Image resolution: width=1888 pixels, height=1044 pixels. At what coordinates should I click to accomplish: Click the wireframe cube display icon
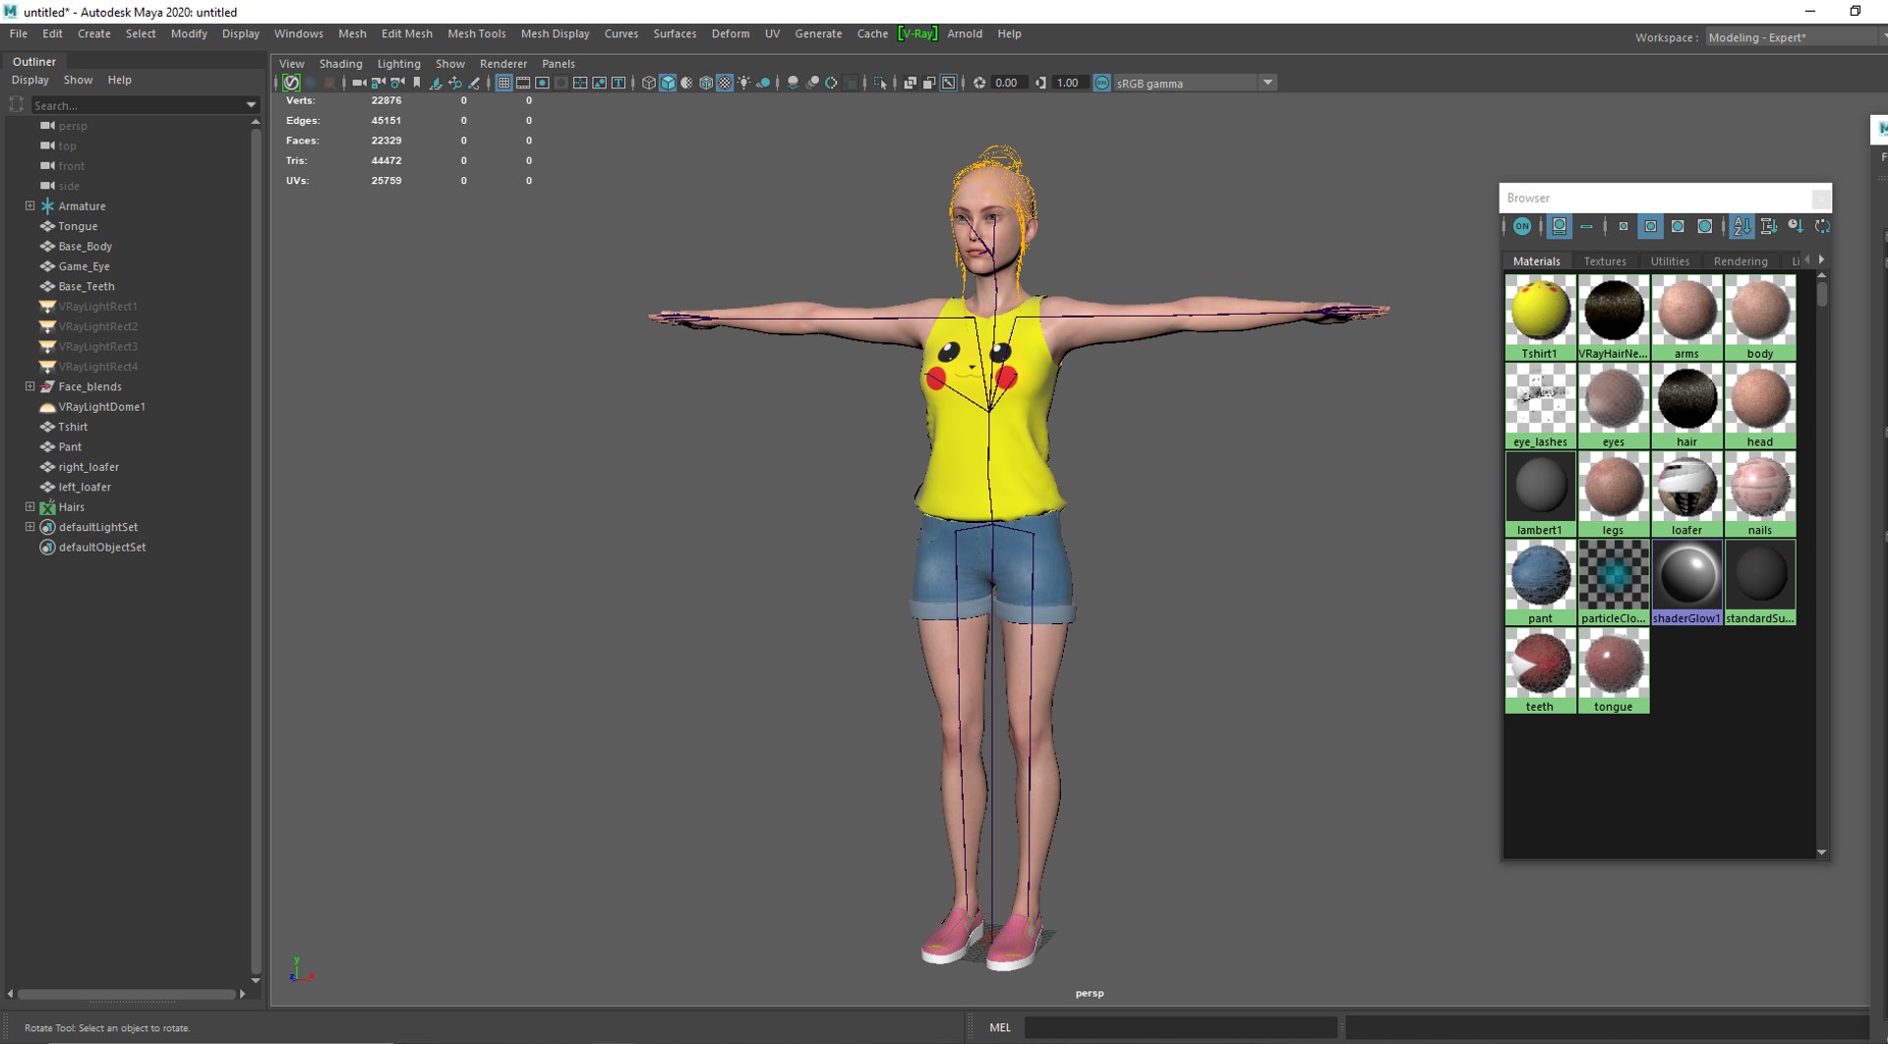648,83
